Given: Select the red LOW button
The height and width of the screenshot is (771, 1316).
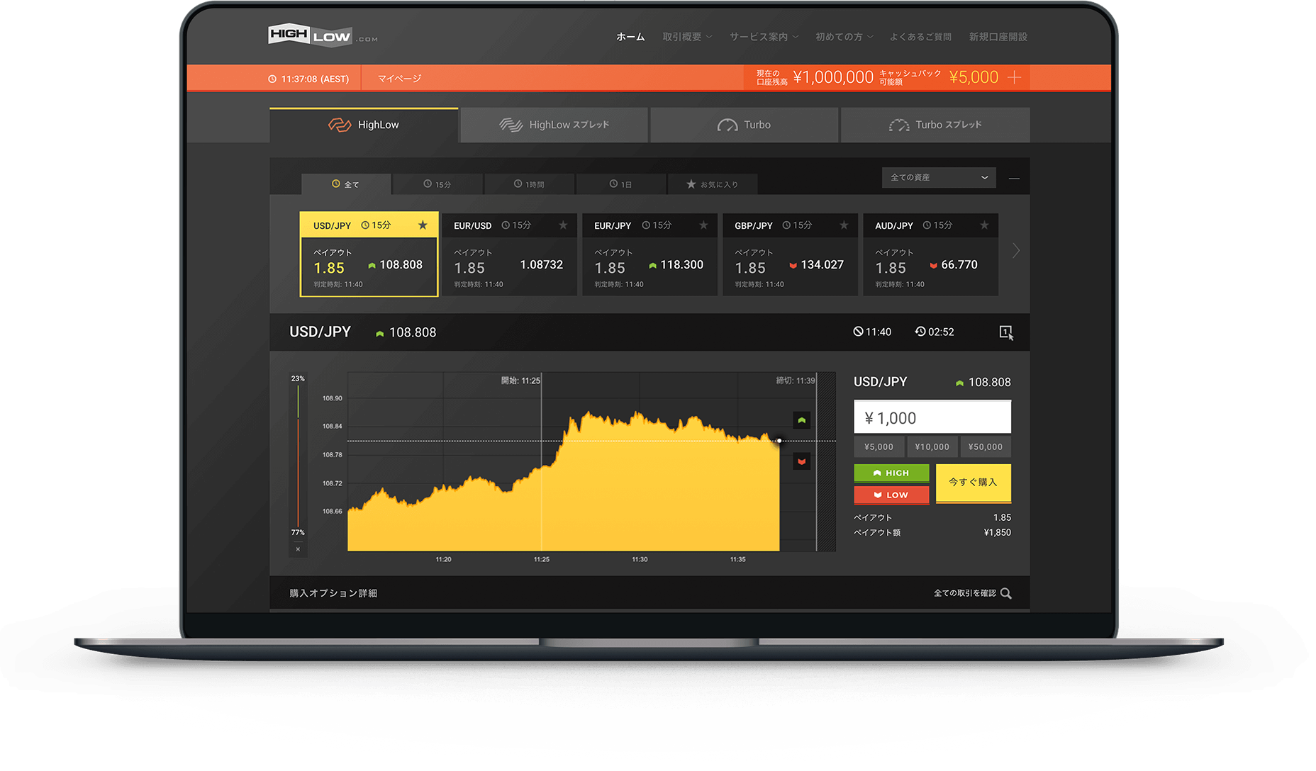Looking at the screenshot, I should pyautogui.click(x=891, y=495).
